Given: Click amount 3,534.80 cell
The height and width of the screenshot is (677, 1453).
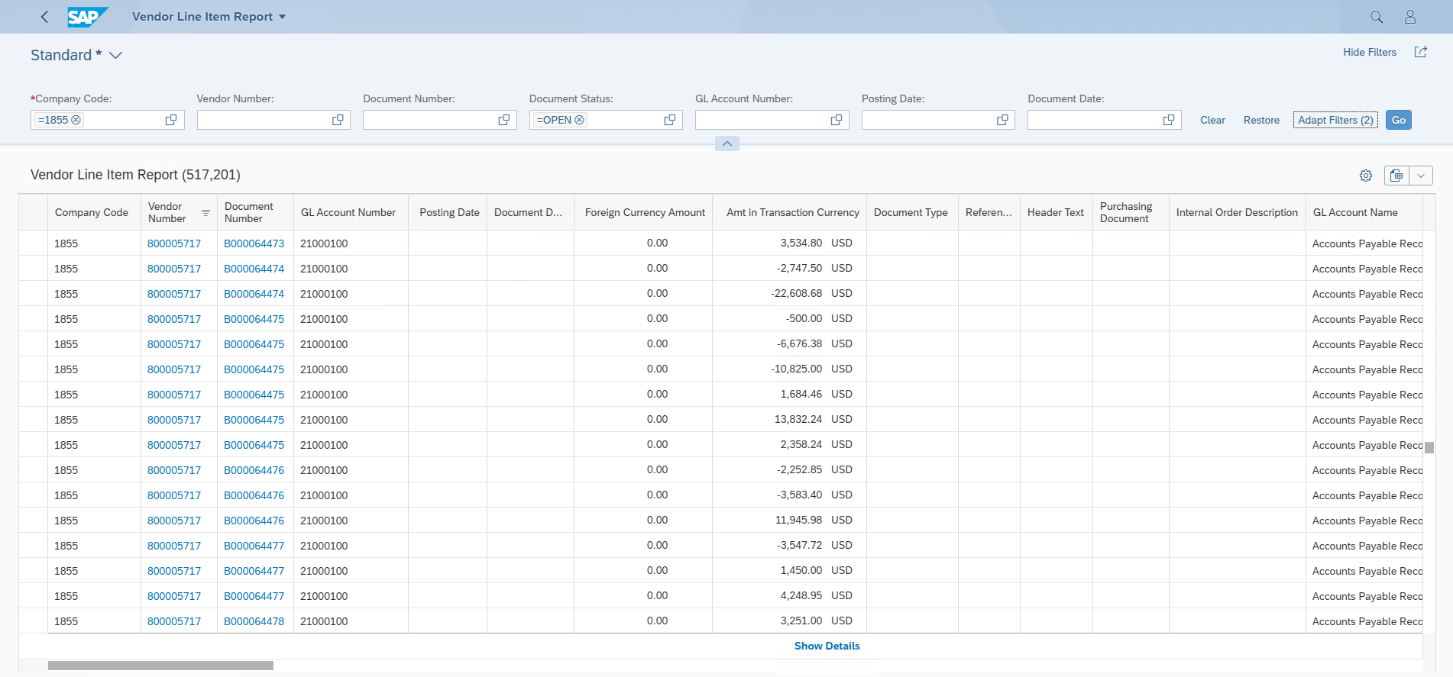Looking at the screenshot, I should point(789,243).
